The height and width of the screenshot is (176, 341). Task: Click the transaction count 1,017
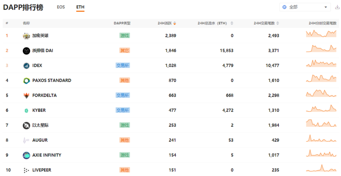coord(274,155)
